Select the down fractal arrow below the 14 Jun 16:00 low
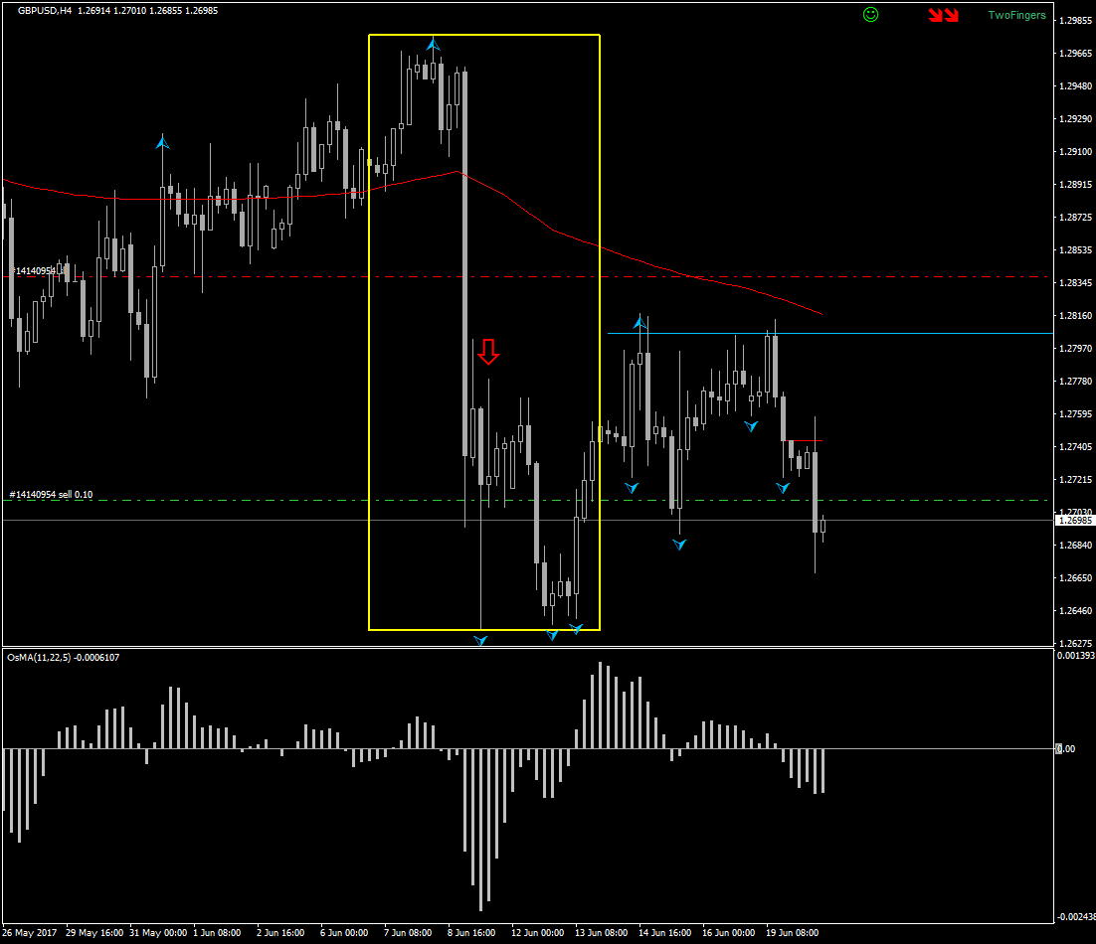1096x944 pixels. pos(679,544)
